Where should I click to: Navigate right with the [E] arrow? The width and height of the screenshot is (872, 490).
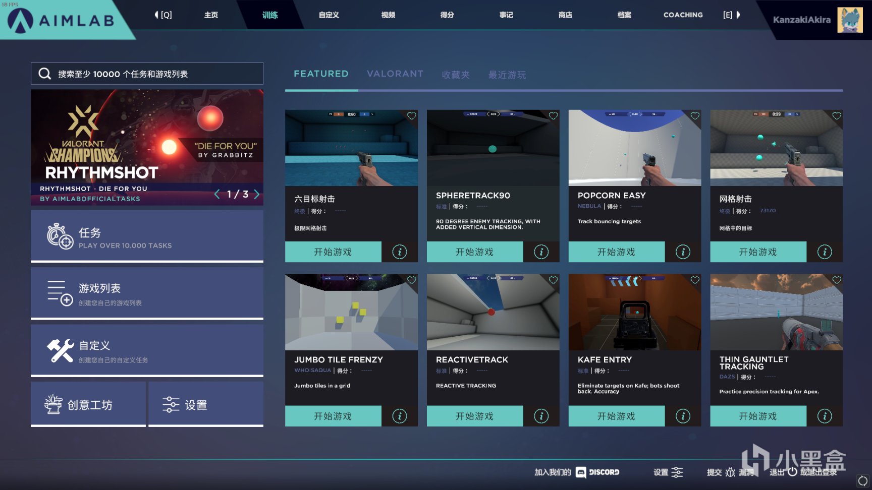(732, 15)
